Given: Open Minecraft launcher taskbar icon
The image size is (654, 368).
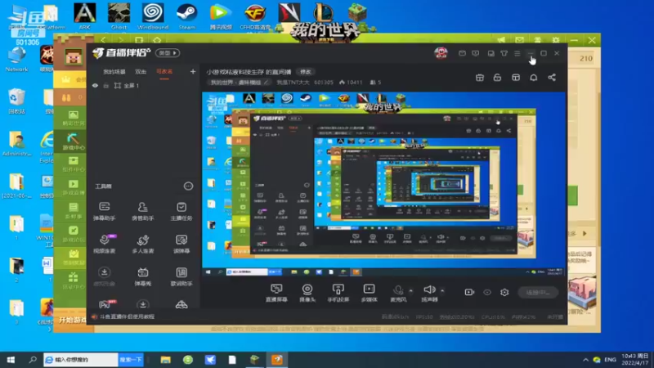Looking at the screenshot, I should click(254, 360).
